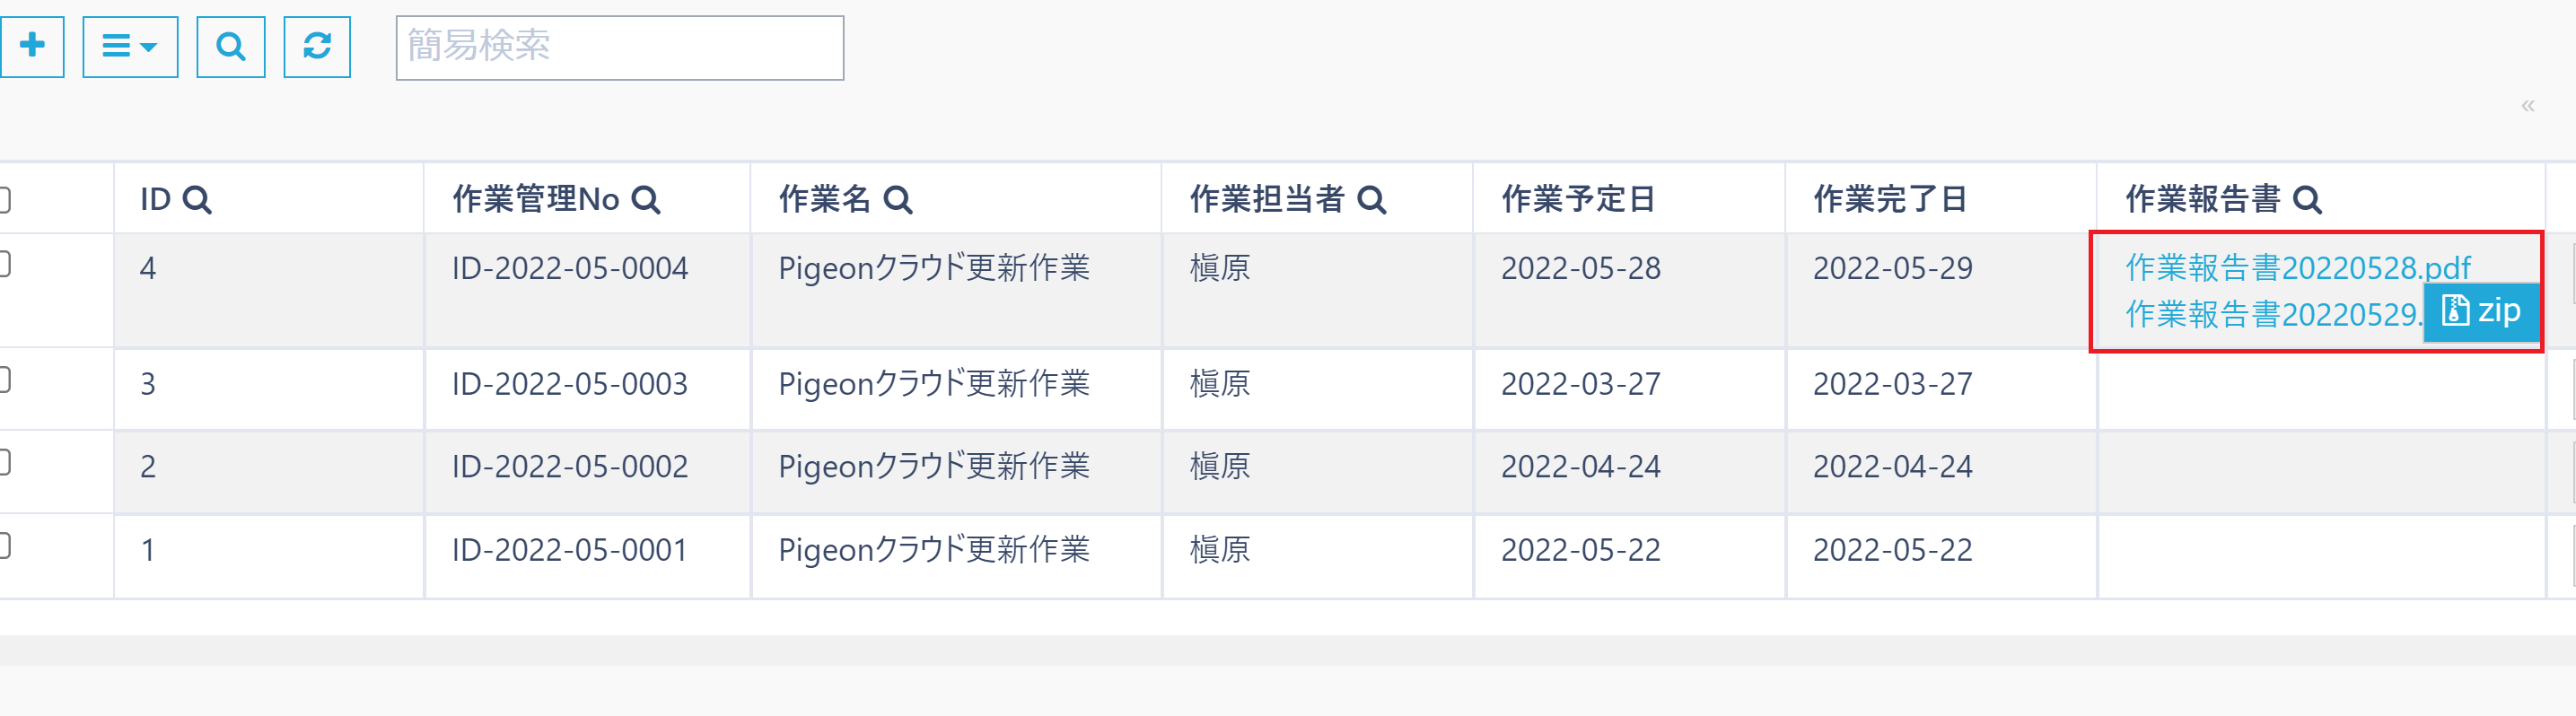
Task: Open column search for 作業名
Action: tap(898, 200)
